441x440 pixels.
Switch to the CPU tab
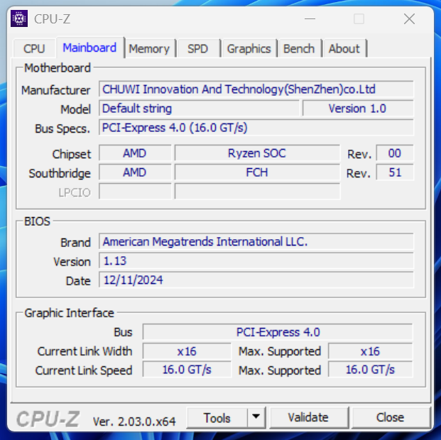(34, 49)
